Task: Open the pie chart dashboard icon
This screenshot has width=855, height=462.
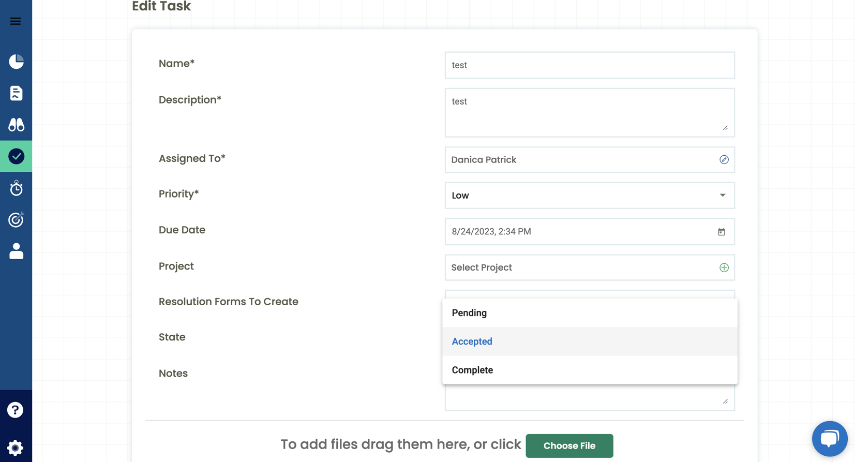Action: tap(16, 62)
